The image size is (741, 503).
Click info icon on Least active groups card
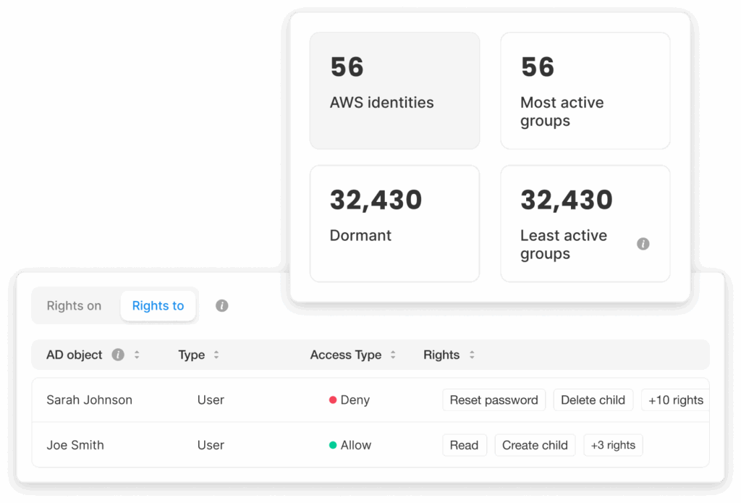point(643,244)
